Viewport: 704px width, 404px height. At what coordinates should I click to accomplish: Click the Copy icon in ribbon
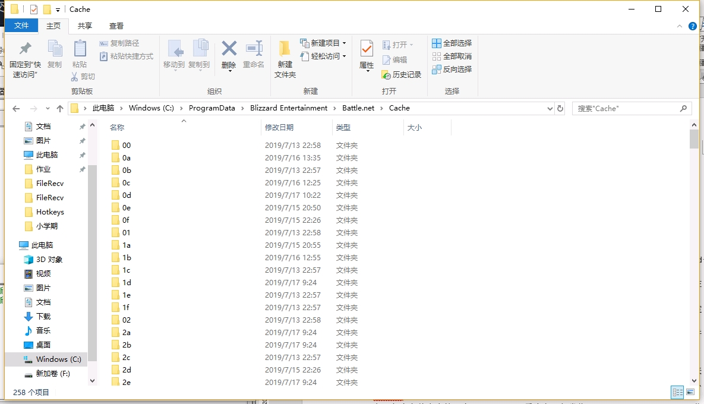pos(55,49)
